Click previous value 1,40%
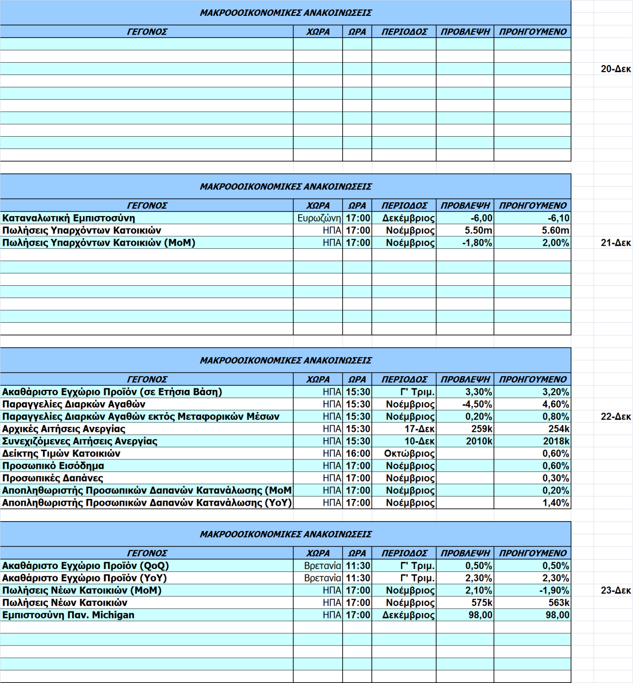This screenshot has height=683, width=633. 532,503
